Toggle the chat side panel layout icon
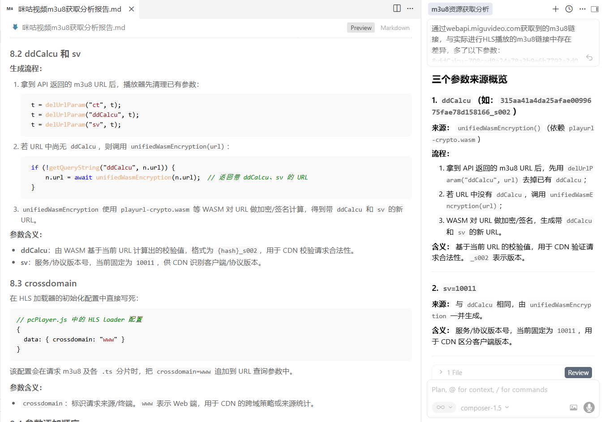 point(595,9)
